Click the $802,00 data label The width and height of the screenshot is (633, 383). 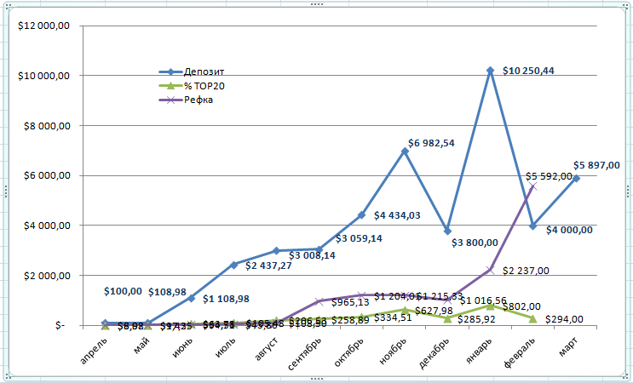tap(521, 306)
